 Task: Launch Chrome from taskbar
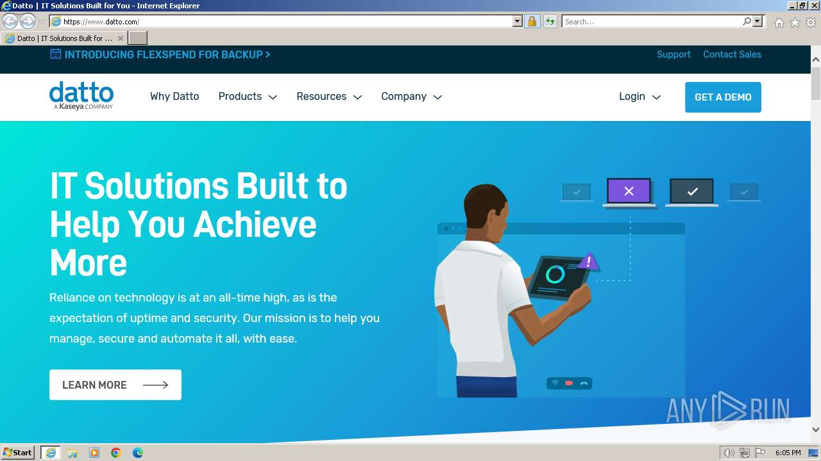pyautogui.click(x=116, y=453)
